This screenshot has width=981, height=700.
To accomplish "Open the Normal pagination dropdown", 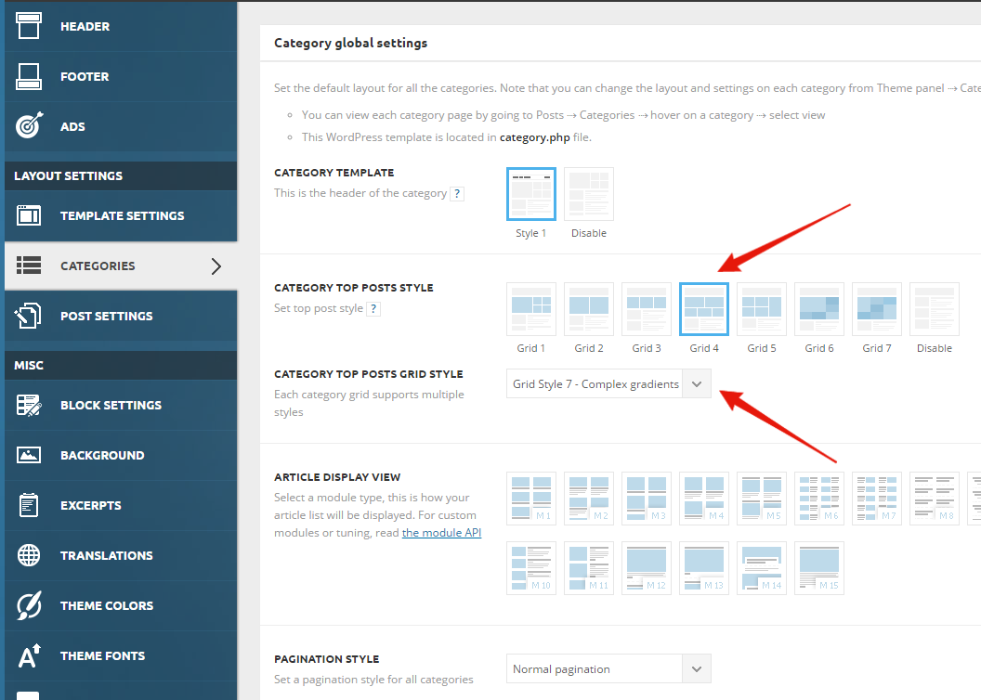I will (x=608, y=668).
